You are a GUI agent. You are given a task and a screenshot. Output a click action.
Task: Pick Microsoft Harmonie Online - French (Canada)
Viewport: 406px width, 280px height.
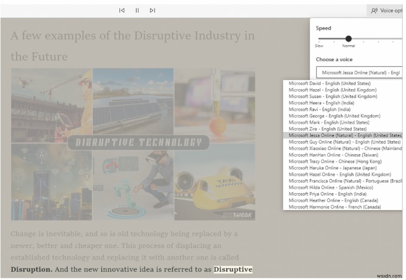[343, 207]
